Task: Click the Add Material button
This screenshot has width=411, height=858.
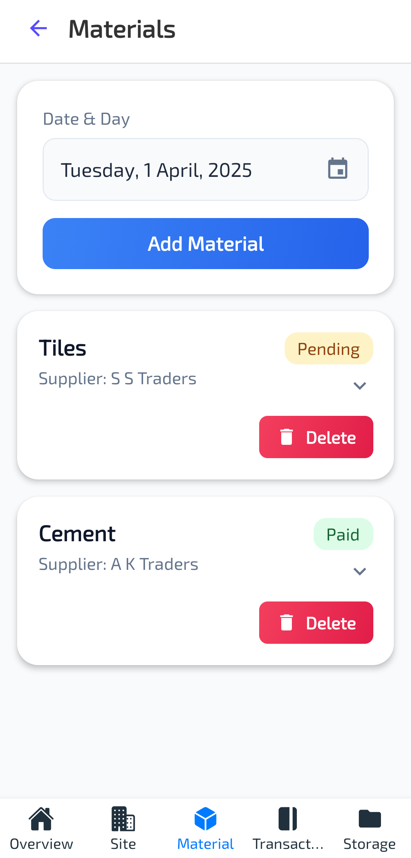Action: (205, 244)
